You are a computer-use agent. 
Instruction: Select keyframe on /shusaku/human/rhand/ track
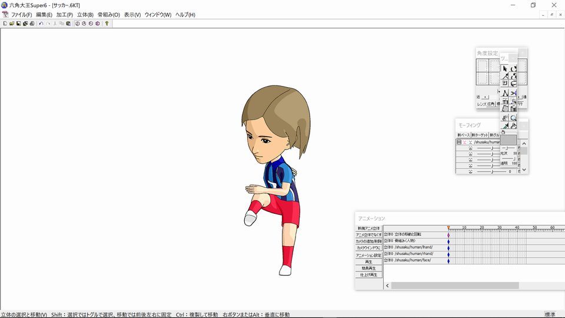click(x=448, y=254)
